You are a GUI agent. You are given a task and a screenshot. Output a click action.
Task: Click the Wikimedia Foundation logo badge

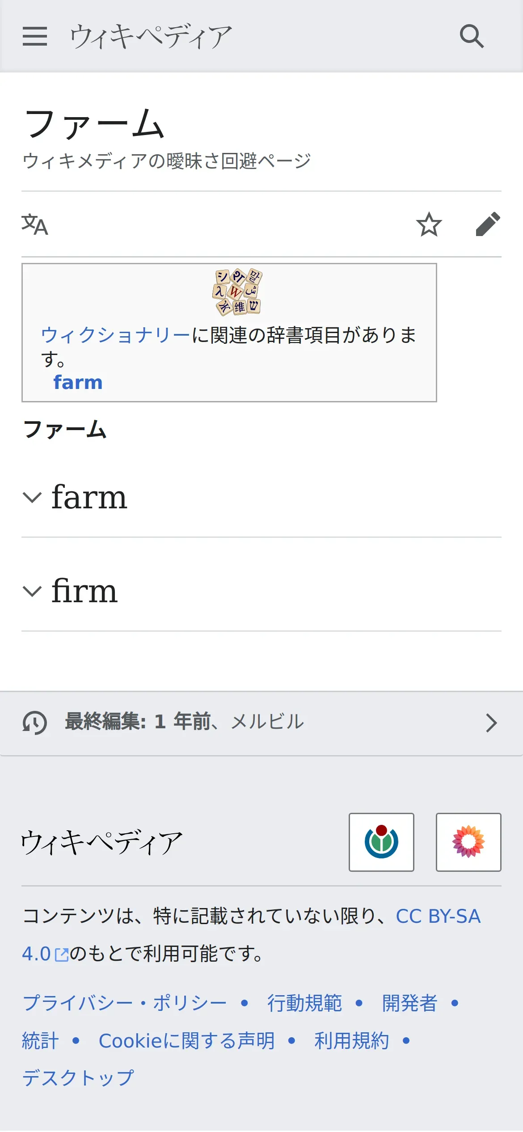[381, 842]
